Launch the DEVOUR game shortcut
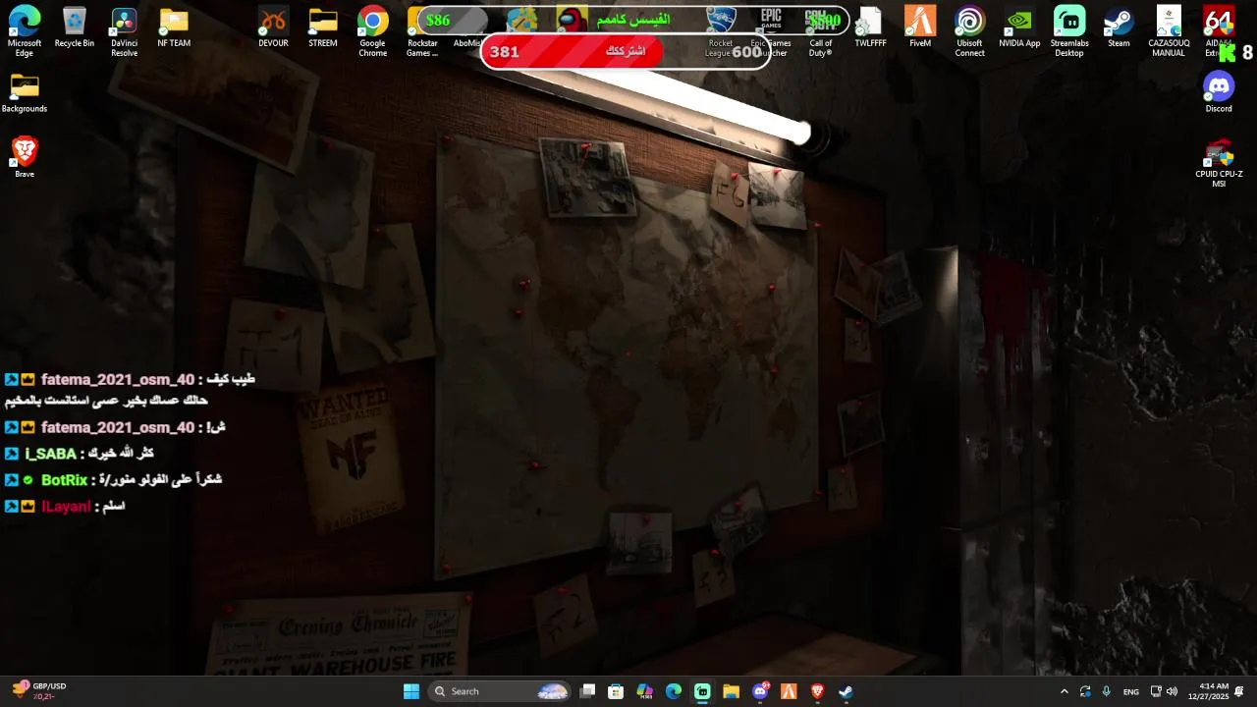 pyautogui.click(x=273, y=27)
